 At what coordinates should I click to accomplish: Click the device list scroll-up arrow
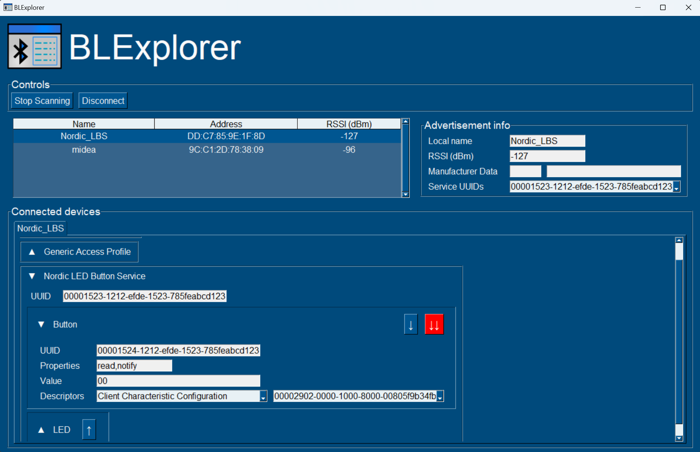[405, 122]
